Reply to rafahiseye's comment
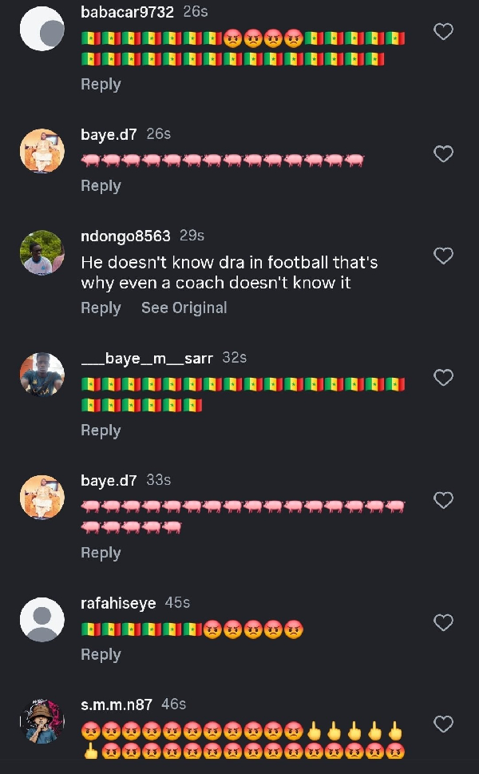 pos(101,655)
